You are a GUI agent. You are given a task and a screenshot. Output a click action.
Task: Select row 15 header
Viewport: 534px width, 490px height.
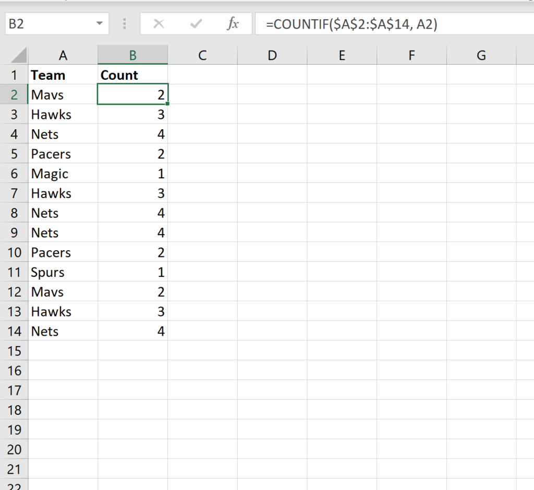(x=14, y=351)
